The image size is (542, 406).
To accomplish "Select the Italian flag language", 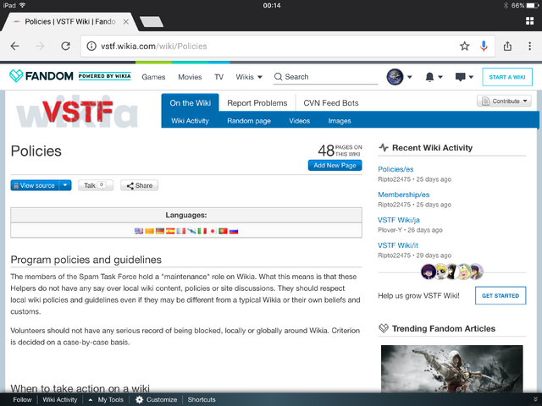I will tap(202, 231).
